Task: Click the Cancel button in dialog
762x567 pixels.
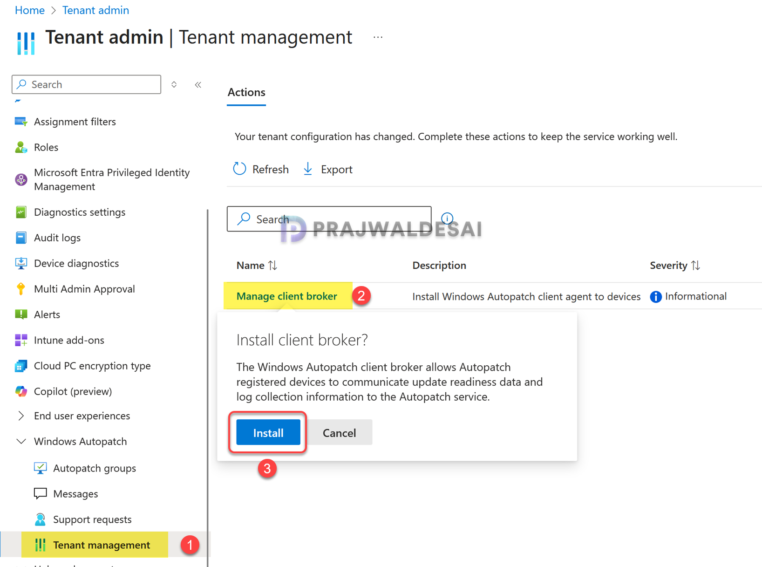Action: point(340,432)
